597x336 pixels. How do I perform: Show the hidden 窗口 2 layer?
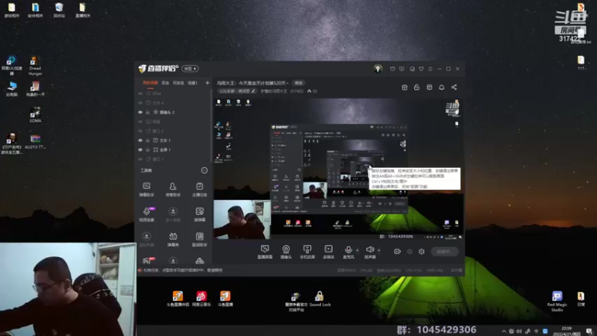pos(140,131)
